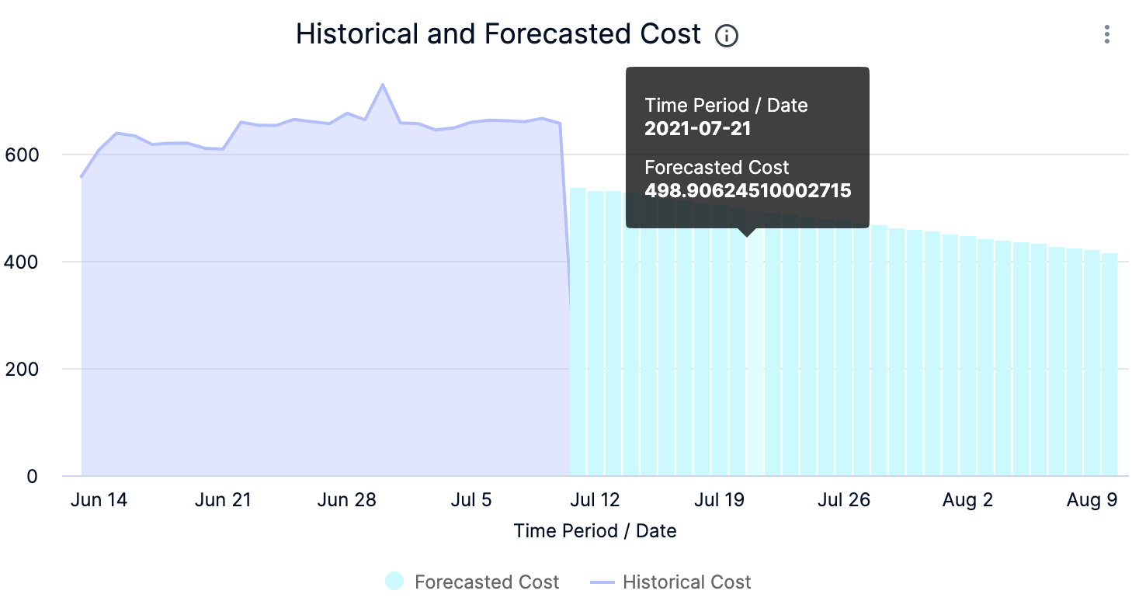Click the Forecasted Cost legend circle swatch

(394, 582)
